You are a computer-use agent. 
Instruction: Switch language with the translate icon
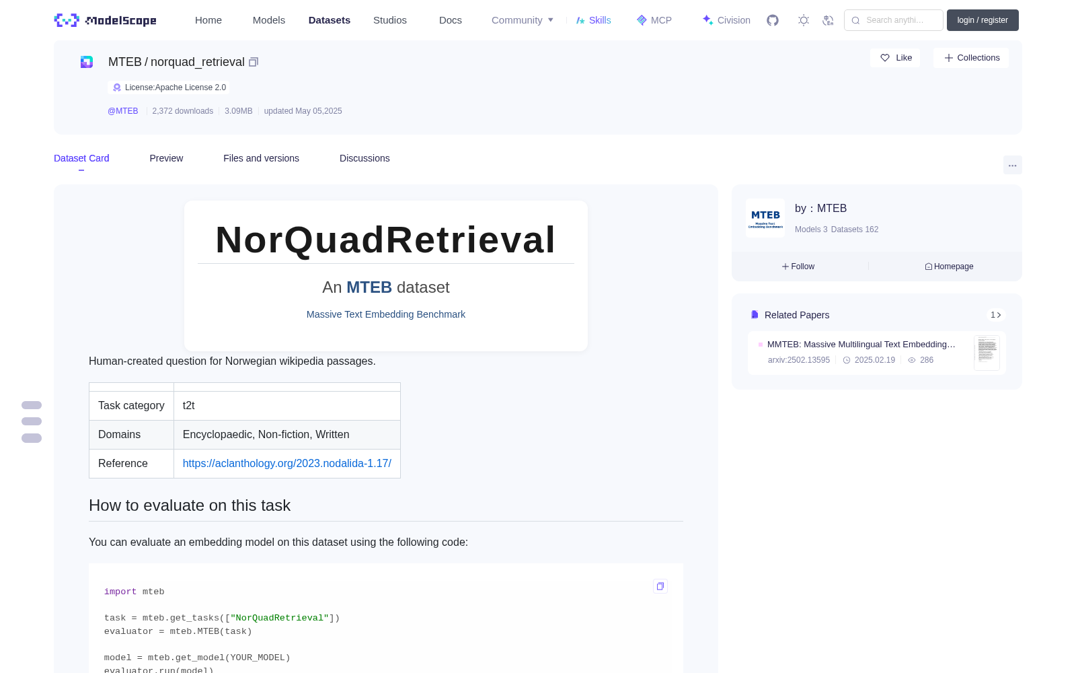pos(828,20)
